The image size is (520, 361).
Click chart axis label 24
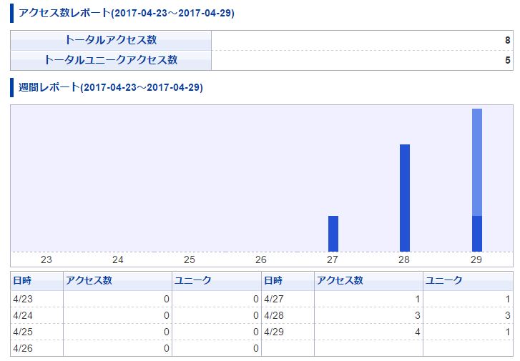click(x=118, y=259)
